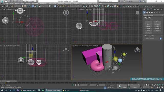Select the Unlink Selection tool
The image size is (164, 92).
(x=10, y=6)
